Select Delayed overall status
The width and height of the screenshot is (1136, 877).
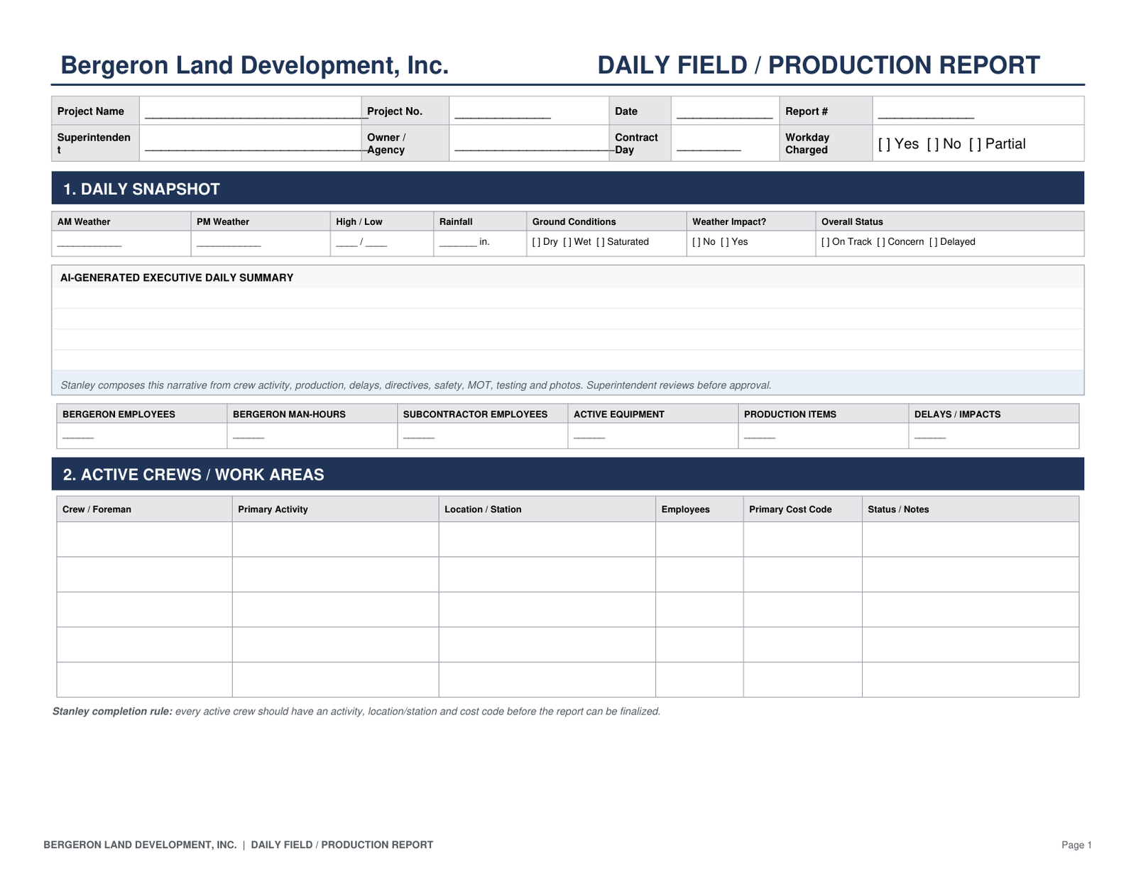point(934,242)
